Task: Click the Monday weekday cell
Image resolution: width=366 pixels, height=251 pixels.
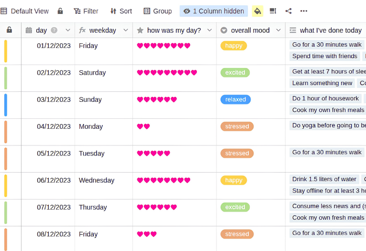Action: [103, 132]
